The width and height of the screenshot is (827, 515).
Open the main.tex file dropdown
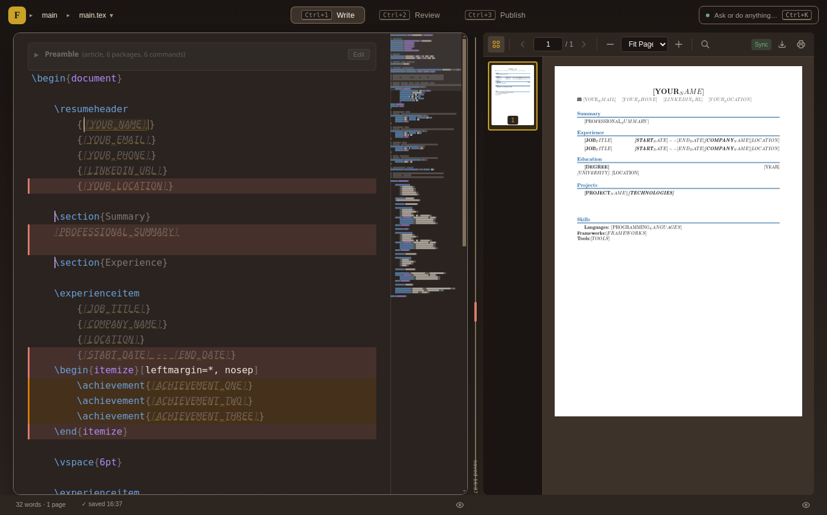coord(96,15)
